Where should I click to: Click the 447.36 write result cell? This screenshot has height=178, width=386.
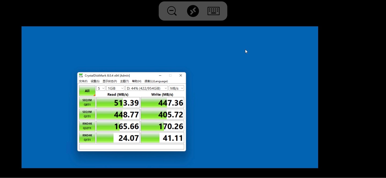point(162,103)
